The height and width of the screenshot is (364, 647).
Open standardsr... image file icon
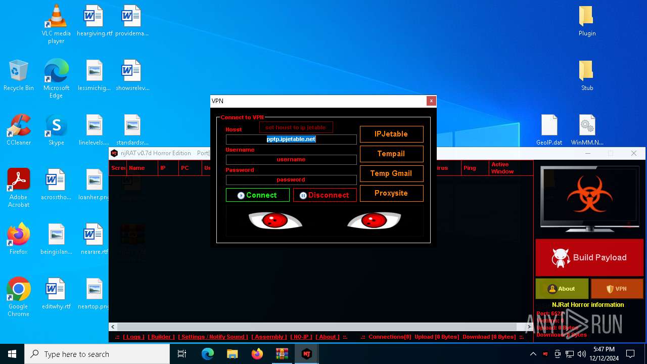(x=132, y=130)
